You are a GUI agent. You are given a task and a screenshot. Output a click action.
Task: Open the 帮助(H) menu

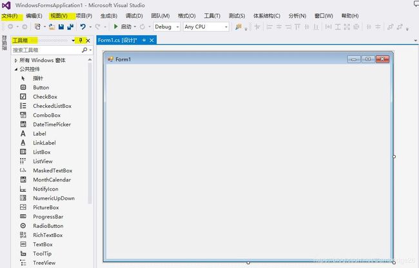pyautogui.click(x=350, y=15)
